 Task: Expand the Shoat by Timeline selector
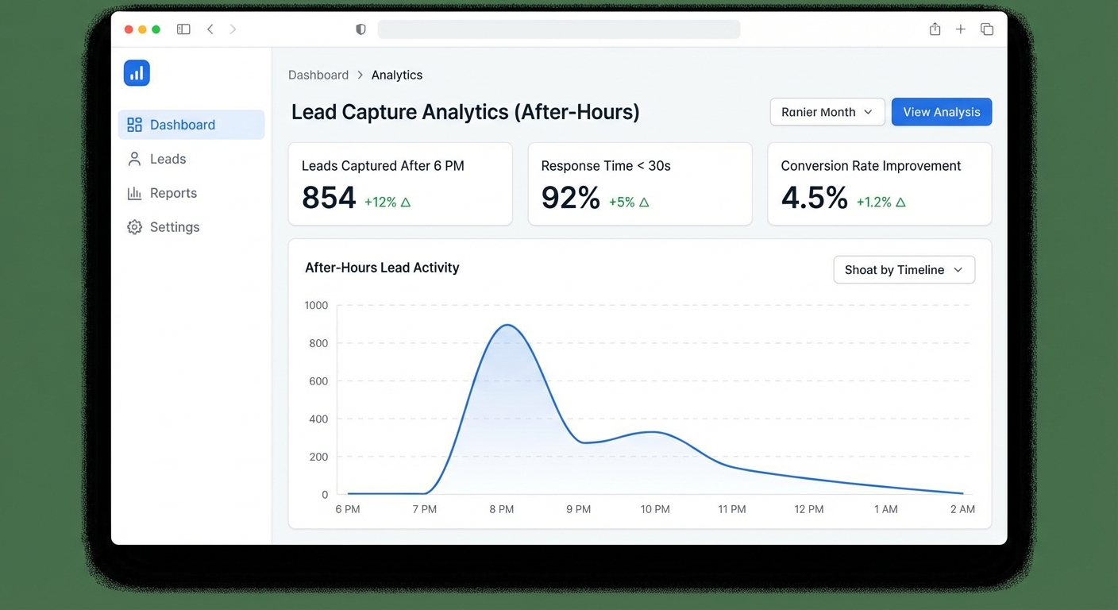click(x=904, y=270)
